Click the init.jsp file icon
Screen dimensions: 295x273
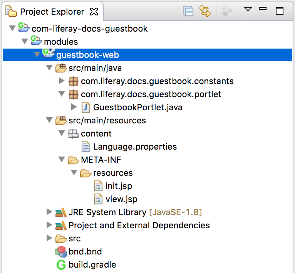click(98, 186)
